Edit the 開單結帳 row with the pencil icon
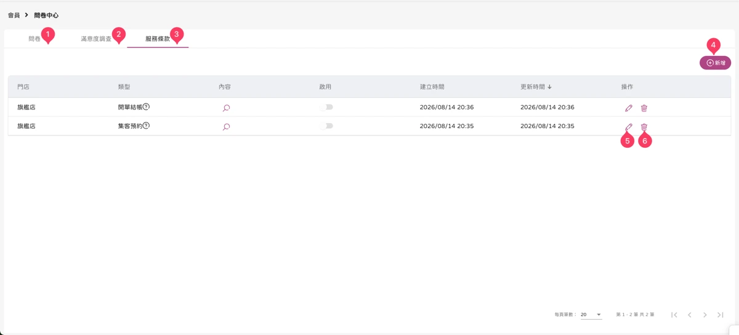Screen dimensions: 739x335 click(x=629, y=108)
